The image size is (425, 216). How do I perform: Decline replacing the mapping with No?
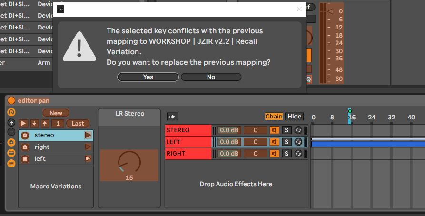(x=211, y=77)
